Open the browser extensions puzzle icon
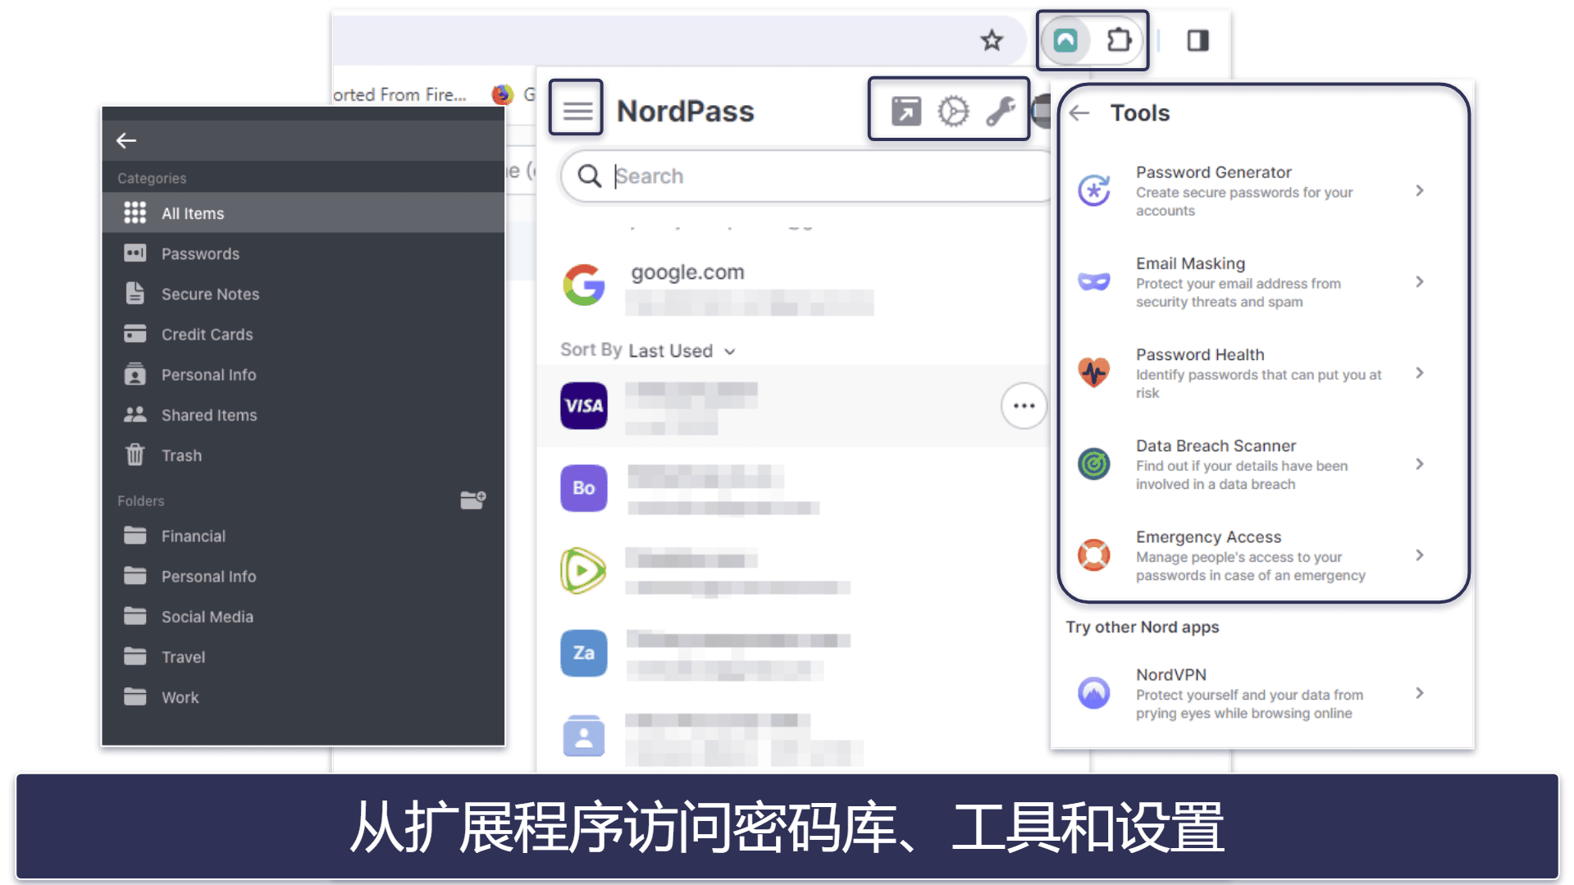1574x885 pixels. pyautogui.click(x=1119, y=40)
